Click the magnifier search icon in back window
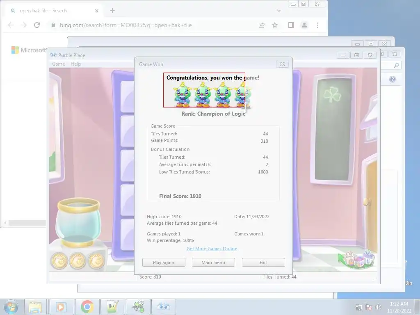Viewport: 420px width, 315px height. click(396, 65)
